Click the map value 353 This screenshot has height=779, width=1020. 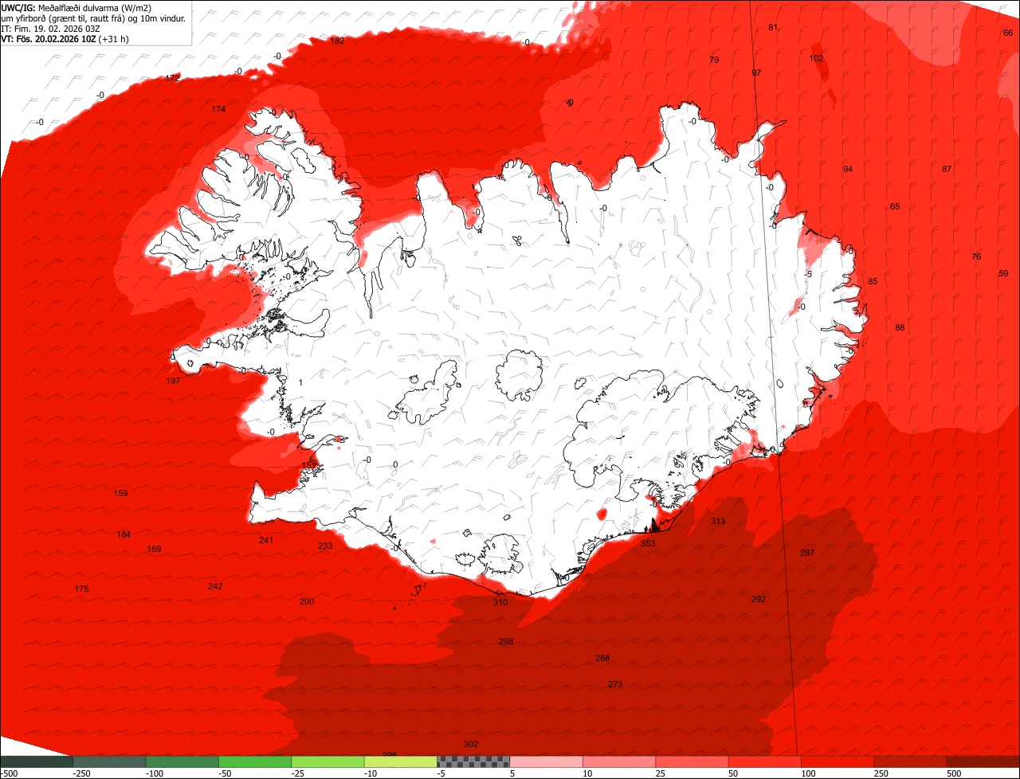pyautogui.click(x=648, y=543)
